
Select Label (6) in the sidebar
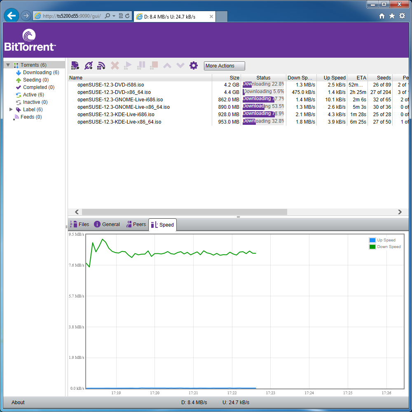pos(33,109)
